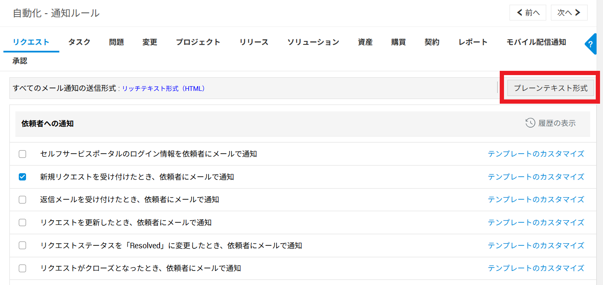The image size is (603, 285).
Task: Customize template for new request notification
Action: [536, 177]
